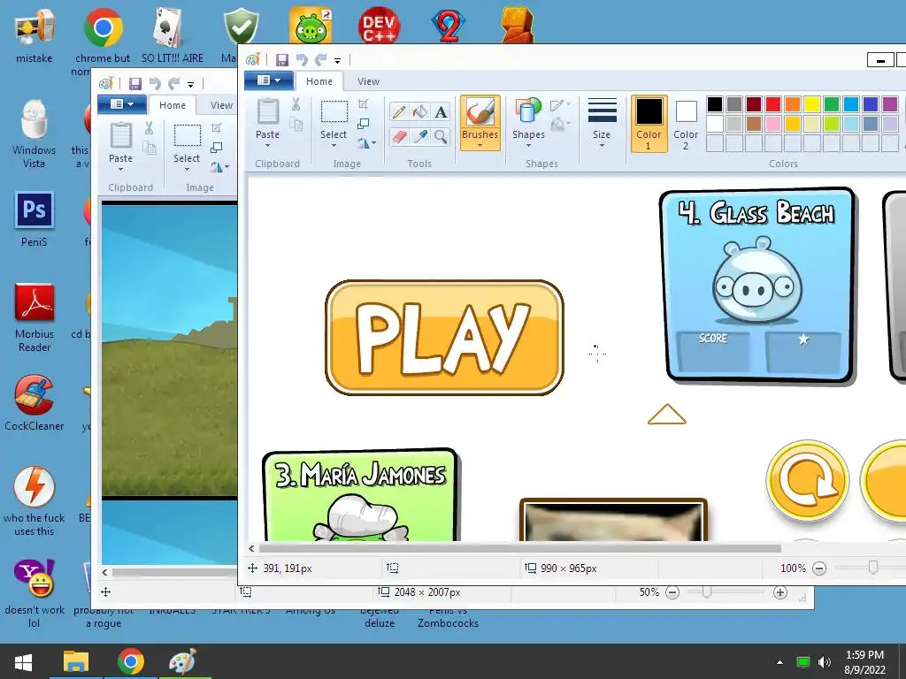Click the Save icon in back Paint window
The height and width of the screenshot is (679, 906).
tap(135, 84)
